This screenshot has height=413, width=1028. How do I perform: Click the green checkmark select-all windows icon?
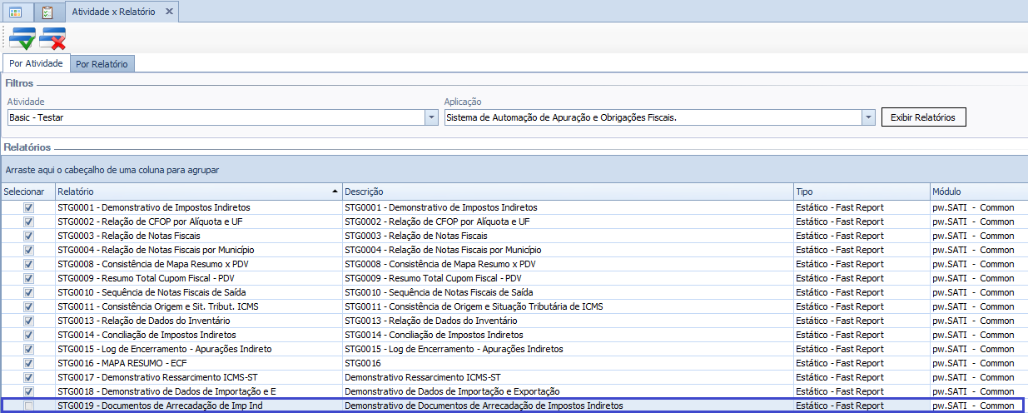pos(22,38)
